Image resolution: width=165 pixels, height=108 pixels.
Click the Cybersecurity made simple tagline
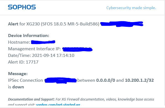click(131, 8)
